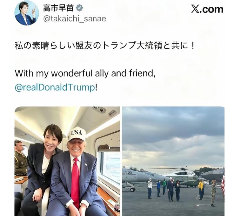Follow the @realDonaldTrump mention link
This screenshot has height=216, width=228.
click(x=55, y=87)
